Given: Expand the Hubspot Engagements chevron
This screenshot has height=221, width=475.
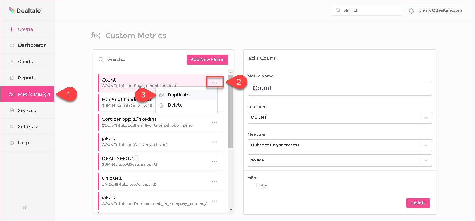Looking at the screenshot, I should click(426, 145).
